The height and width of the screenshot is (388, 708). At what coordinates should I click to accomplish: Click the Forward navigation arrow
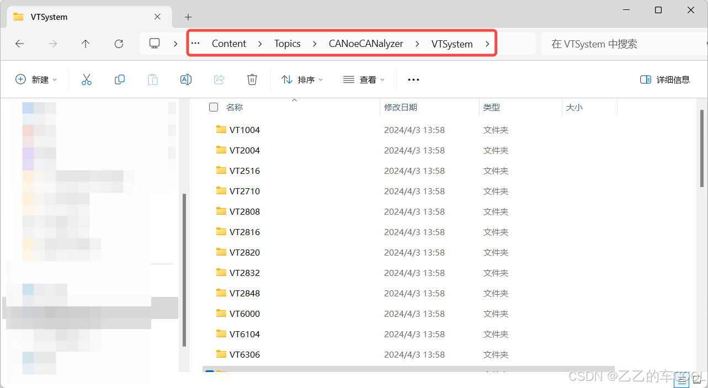coord(52,44)
